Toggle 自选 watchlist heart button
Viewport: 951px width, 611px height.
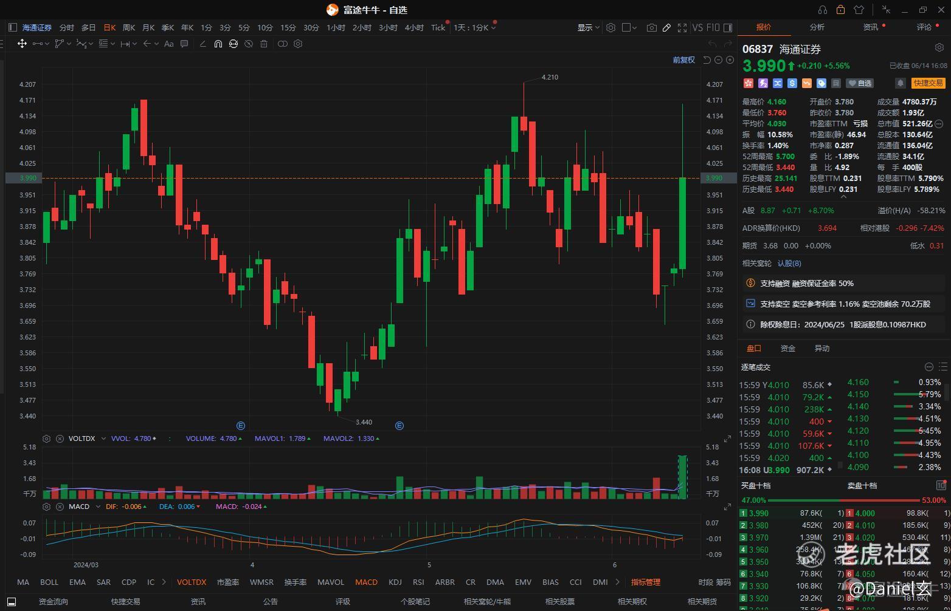tap(860, 83)
